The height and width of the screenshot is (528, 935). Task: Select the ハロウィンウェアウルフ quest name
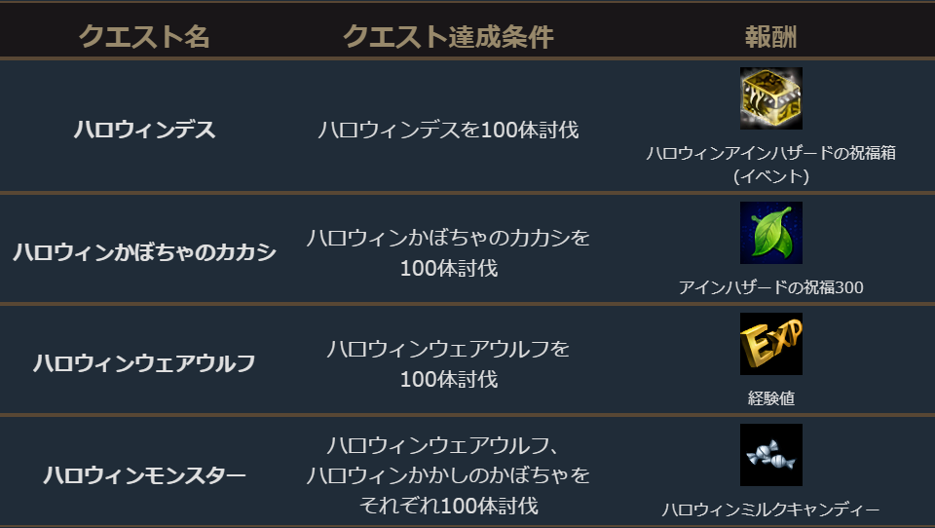[144, 363]
